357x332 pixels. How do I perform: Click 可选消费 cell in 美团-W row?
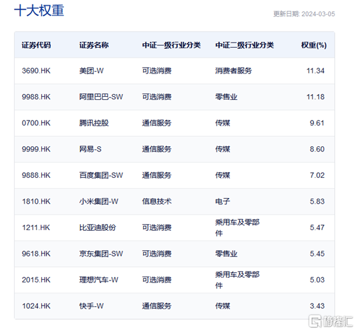[157, 71]
